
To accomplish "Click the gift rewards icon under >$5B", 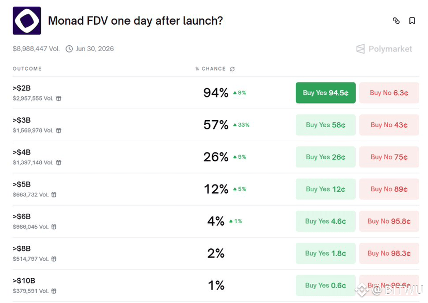I will point(54,195).
